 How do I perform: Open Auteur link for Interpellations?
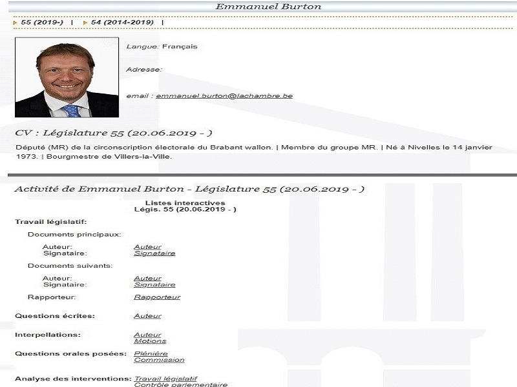tap(148, 335)
